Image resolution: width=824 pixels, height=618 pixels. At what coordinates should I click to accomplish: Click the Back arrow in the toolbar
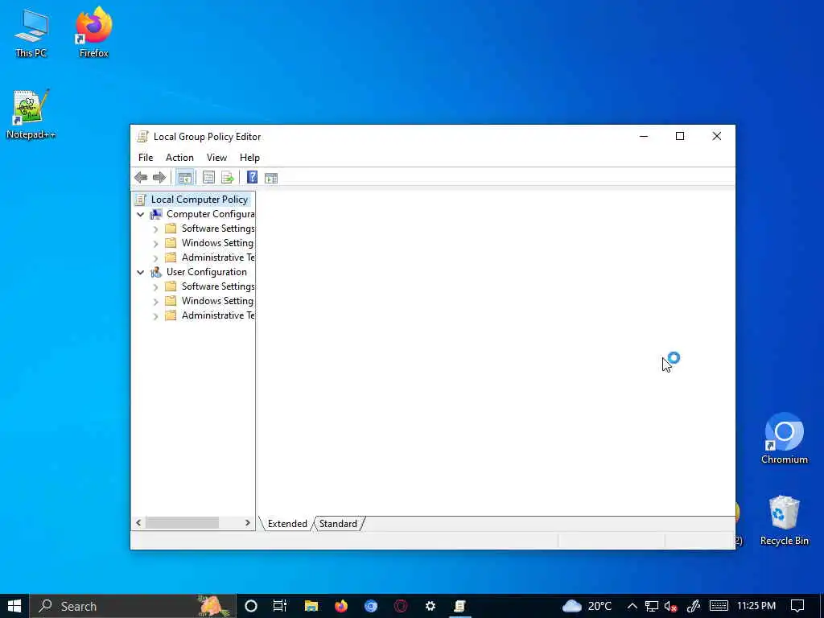pos(141,178)
